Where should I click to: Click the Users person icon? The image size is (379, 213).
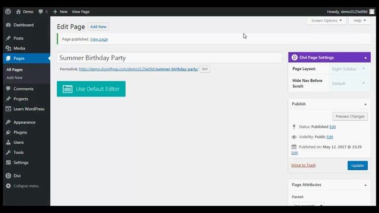[x=8, y=142]
